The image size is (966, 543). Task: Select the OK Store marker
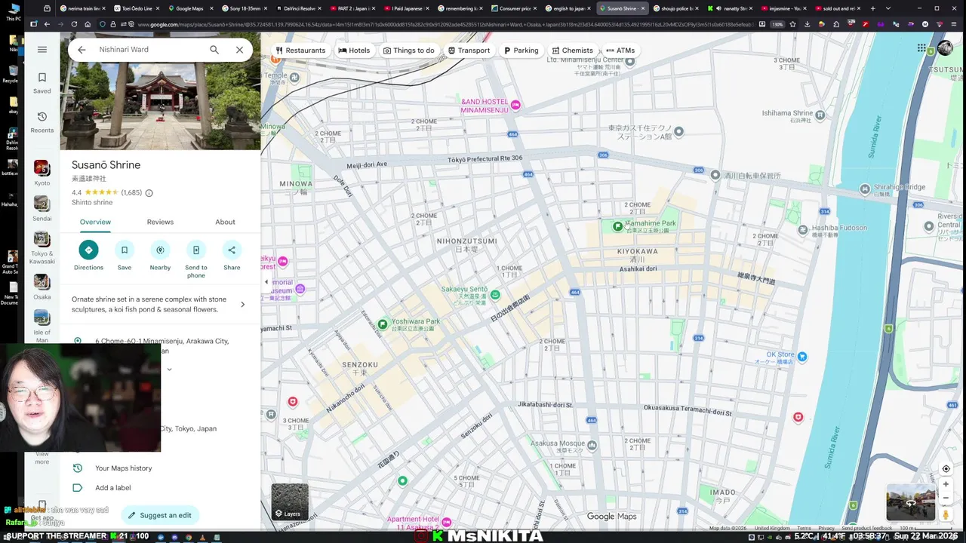[802, 357]
